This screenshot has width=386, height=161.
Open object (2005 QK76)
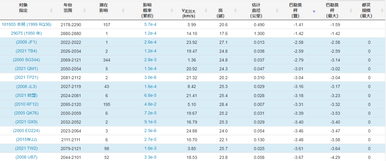click(x=26, y=113)
